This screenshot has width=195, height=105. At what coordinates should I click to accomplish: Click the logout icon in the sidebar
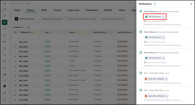(5, 100)
